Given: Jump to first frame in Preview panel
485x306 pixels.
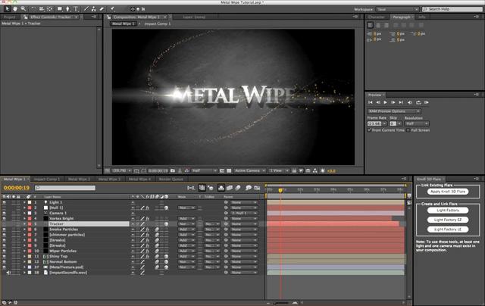Looking at the screenshot, I should [371, 101].
